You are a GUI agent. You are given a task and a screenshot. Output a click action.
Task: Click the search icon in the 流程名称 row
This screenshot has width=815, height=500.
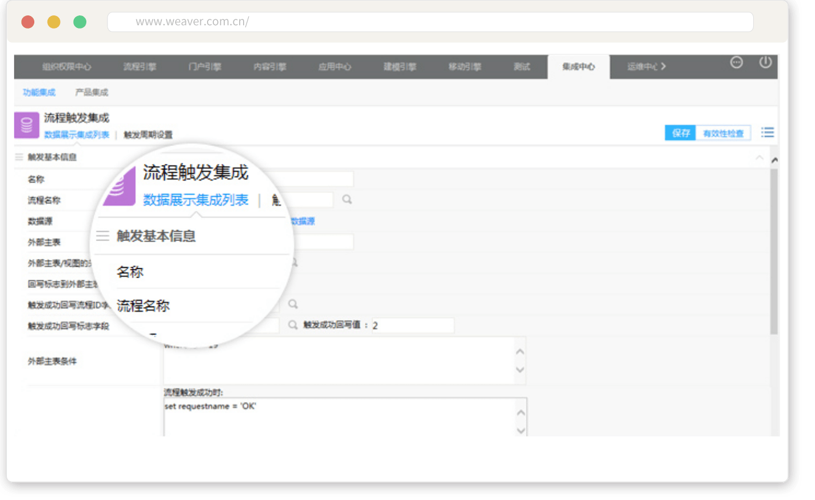[x=347, y=199]
